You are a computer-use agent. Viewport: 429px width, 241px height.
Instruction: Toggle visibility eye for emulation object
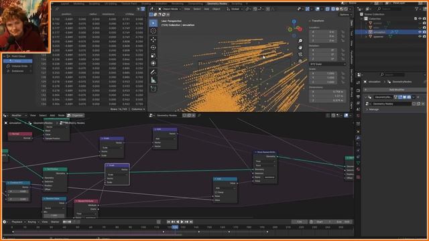420,32
